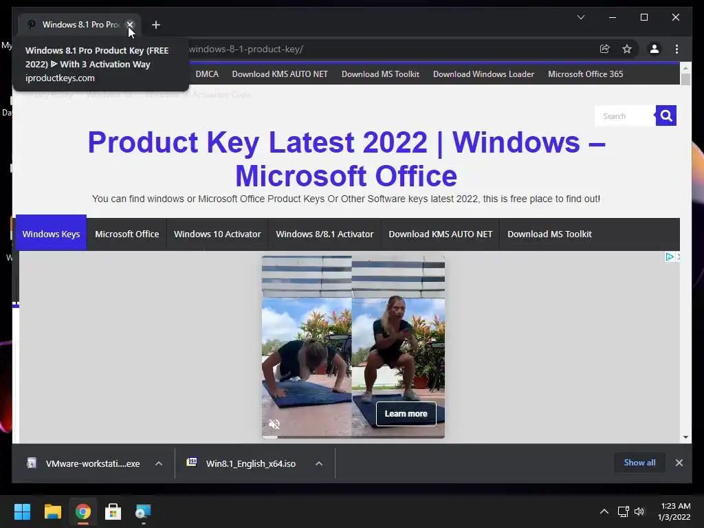Share this page using the share icon

(605, 49)
